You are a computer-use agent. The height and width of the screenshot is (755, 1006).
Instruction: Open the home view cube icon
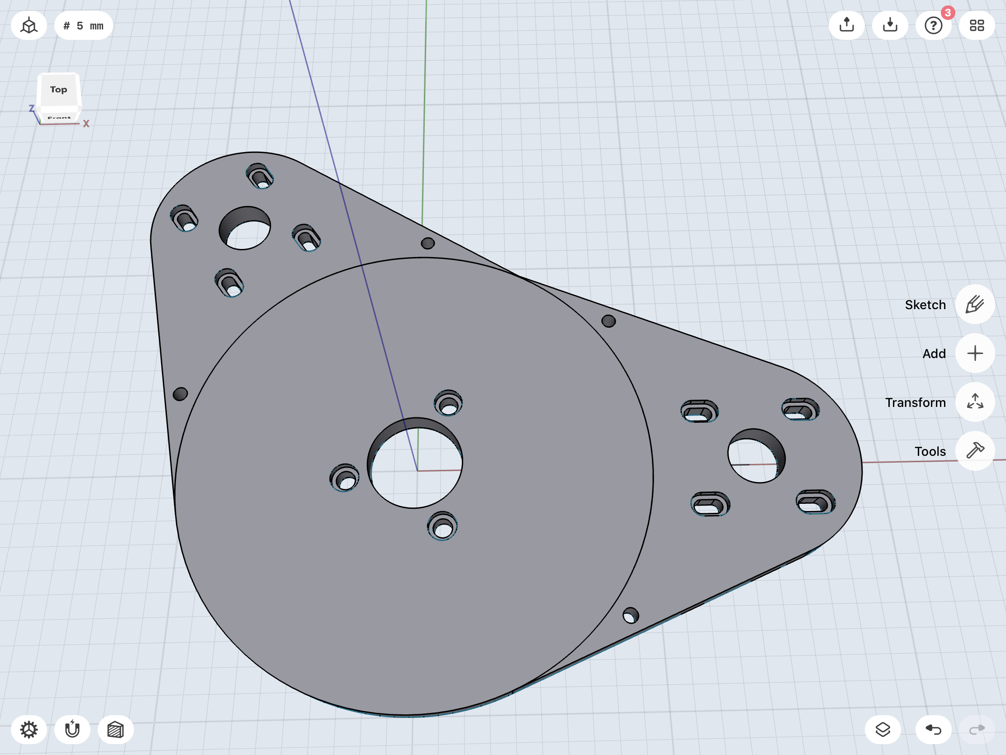[x=28, y=25]
